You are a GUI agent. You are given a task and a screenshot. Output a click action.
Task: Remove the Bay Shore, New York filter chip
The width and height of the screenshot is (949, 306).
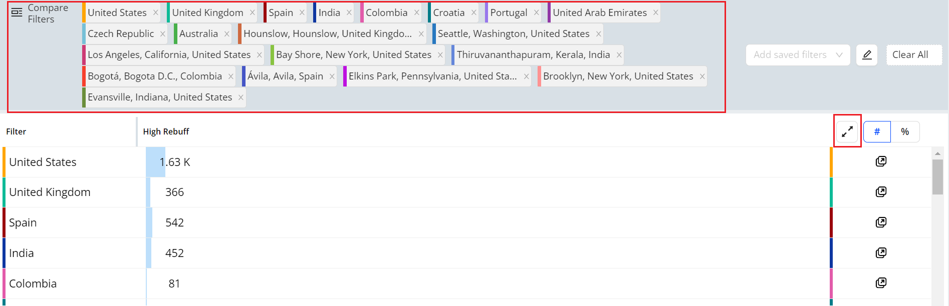point(440,55)
